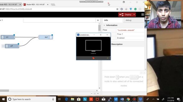Open the Action Center notifications icon
Screen dimensions: 183x102
(178, 99)
